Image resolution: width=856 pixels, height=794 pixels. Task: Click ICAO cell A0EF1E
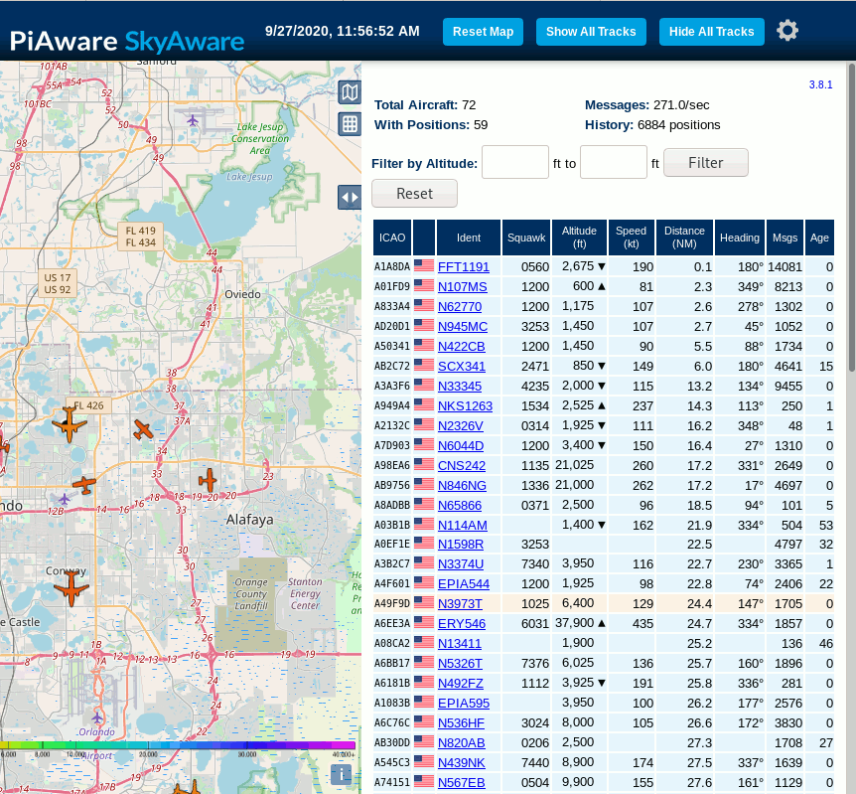pos(392,545)
